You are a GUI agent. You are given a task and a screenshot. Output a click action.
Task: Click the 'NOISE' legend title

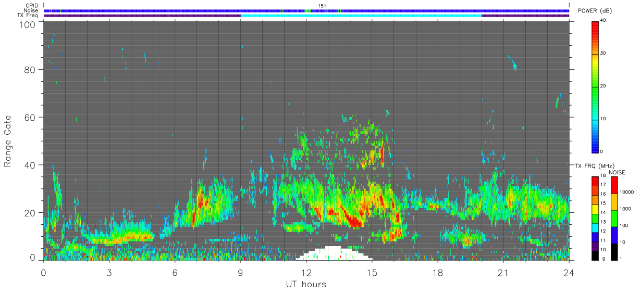(x=617, y=172)
